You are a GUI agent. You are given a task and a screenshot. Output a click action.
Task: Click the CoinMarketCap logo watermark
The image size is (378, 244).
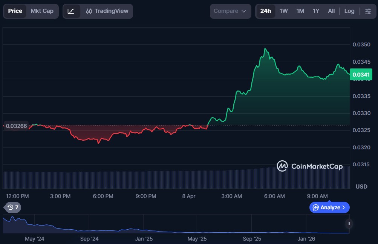(x=309, y=166)
